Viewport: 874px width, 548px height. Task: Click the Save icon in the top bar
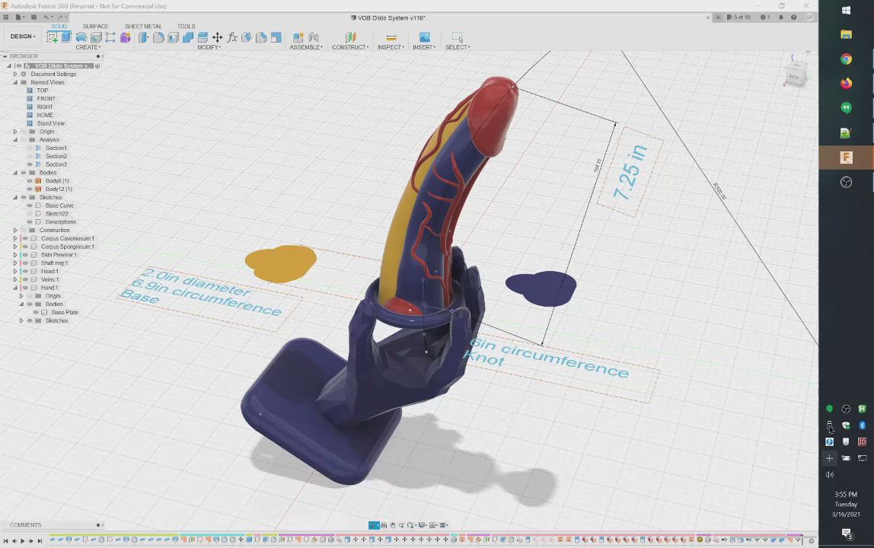pos(32,18)
